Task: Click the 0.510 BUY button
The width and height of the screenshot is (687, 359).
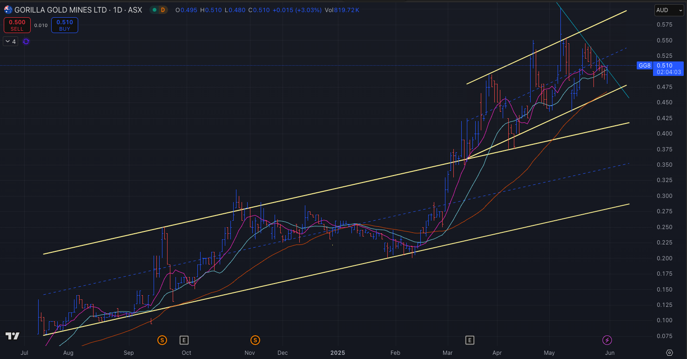Action: [65, 25]
